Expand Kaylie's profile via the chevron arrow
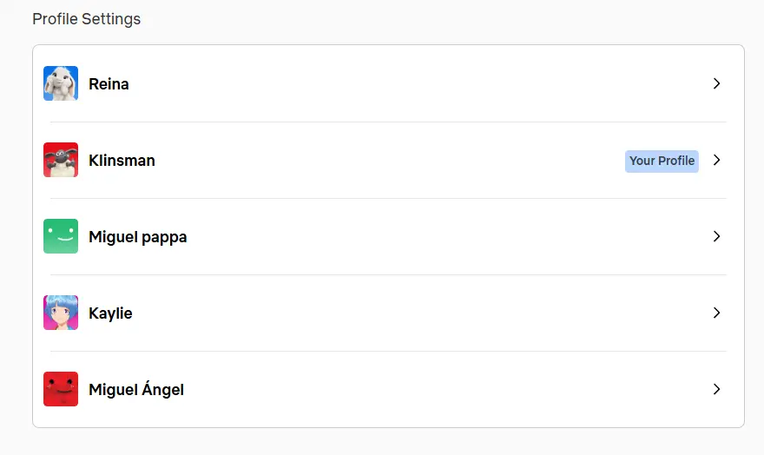Screen dimensions: 764x455 (x=716, y=313)
